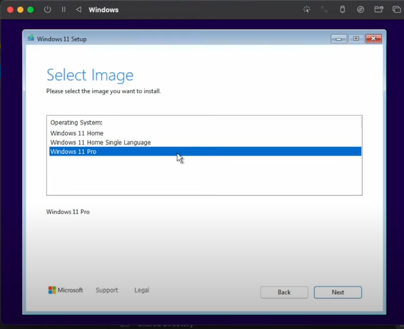Click the VM power icon
The height and width of the screenshot is (329, 404).
point(47,9)
